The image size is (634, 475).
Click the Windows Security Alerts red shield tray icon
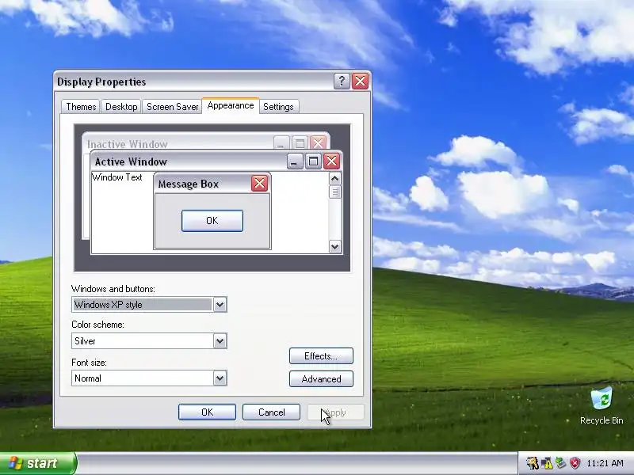click(x=575, y=463)
